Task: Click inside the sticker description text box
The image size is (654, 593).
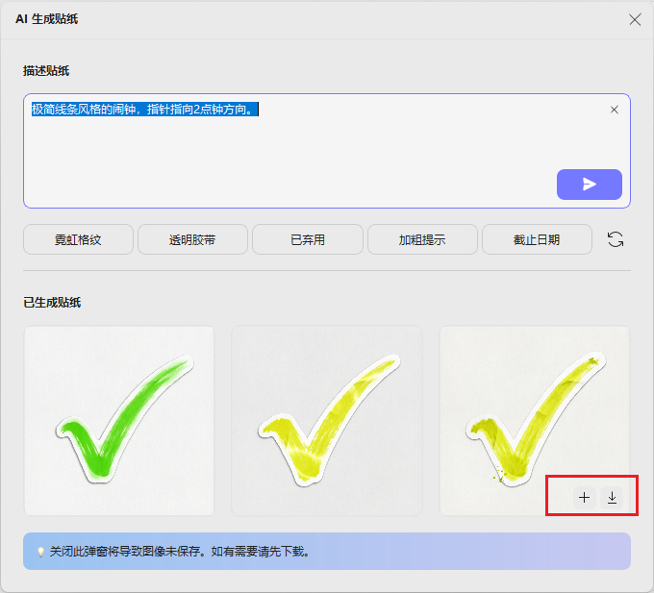Action: coord(327,151)
